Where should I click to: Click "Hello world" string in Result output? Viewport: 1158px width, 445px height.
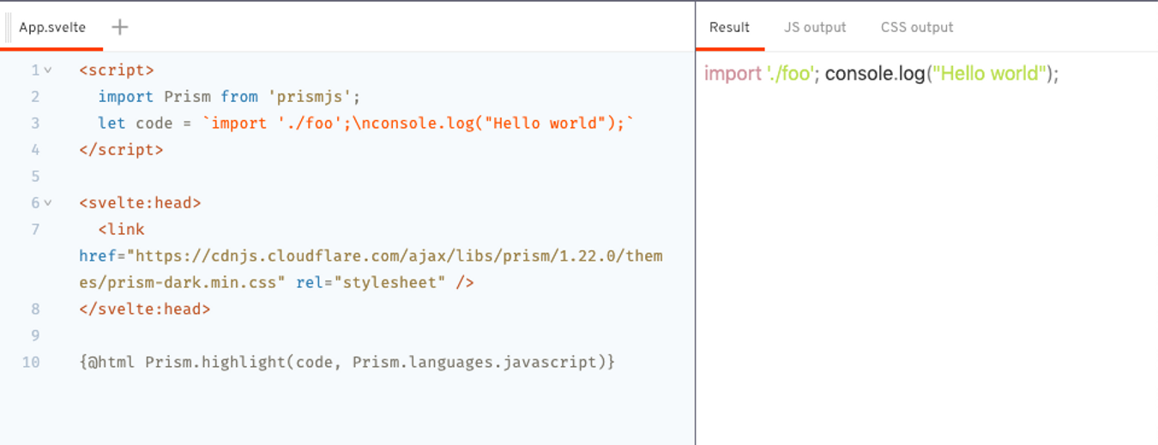coord(990,74)
